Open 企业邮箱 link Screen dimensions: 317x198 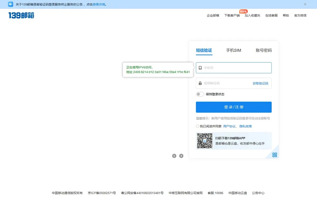(213, 16)
